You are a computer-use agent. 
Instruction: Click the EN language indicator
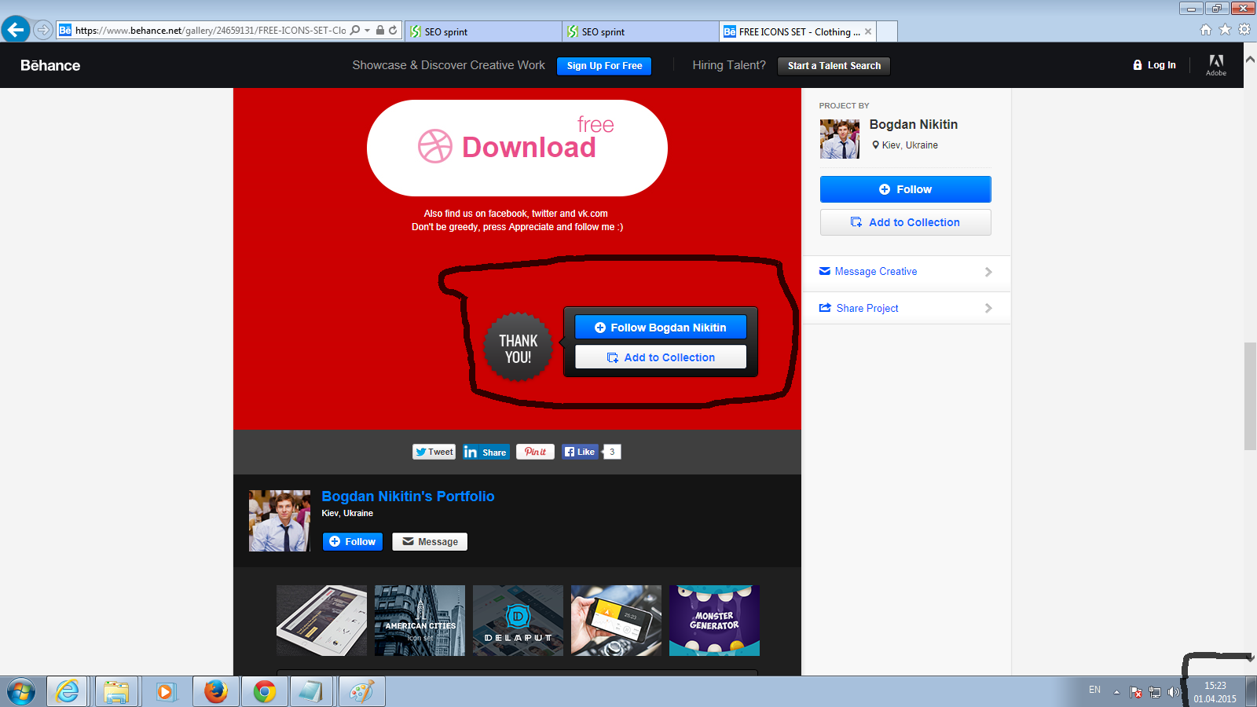1094,690
